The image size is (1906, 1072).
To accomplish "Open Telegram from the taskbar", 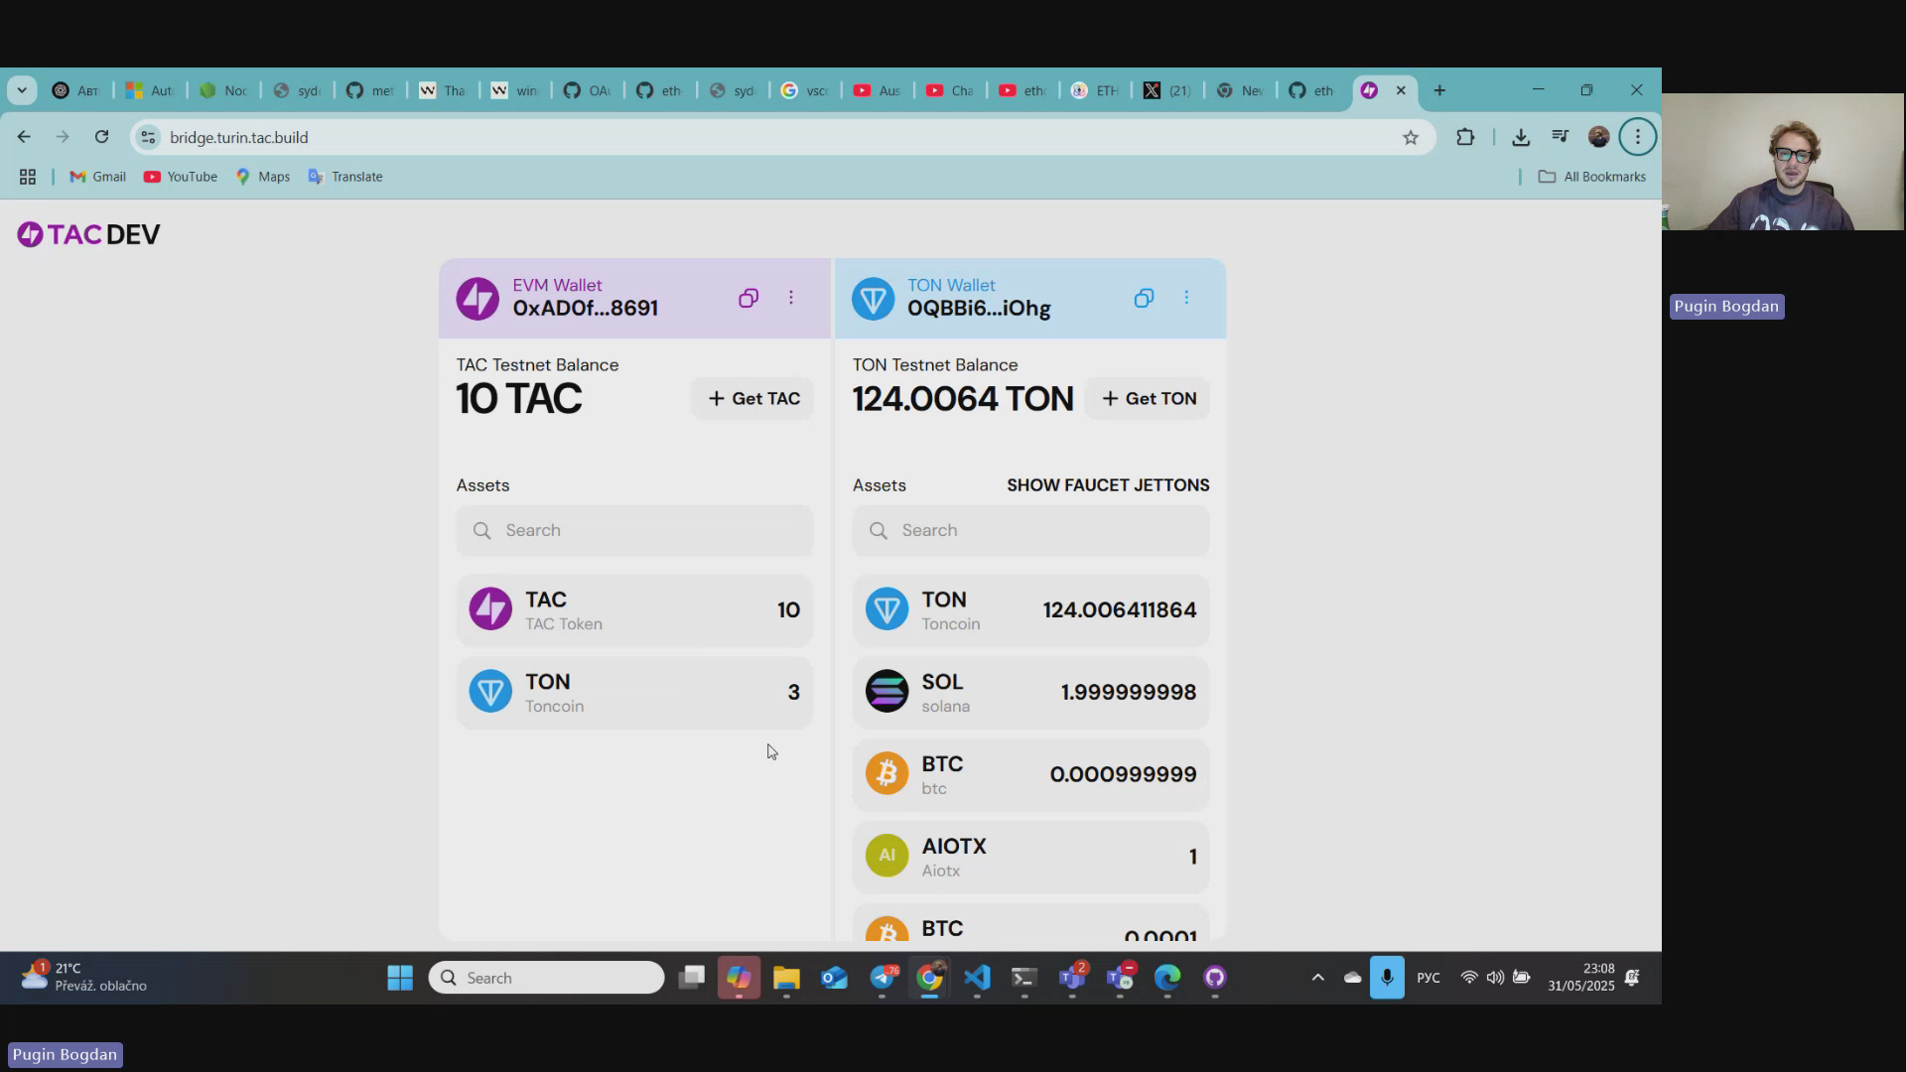I will (883, 978).
